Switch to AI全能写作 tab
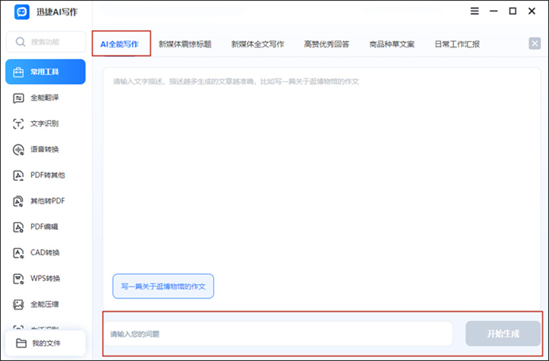The height and width of the screenshot is (361, 549). pyautogui.click(x=119, y=44)
